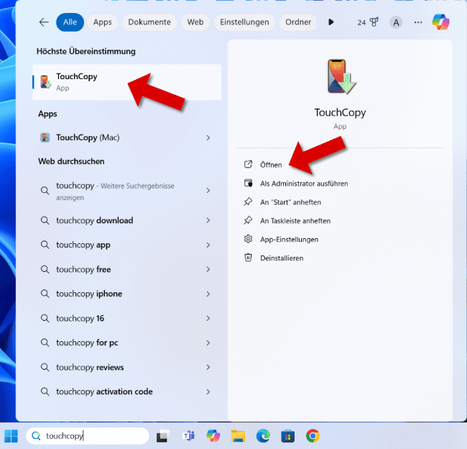Click the trash icon beside Deinstallieren

(x=248, y=258)
